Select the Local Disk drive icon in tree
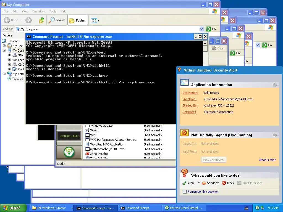Image resolution: width=283 pixels, height=212 pixels. tap(15, 60)
